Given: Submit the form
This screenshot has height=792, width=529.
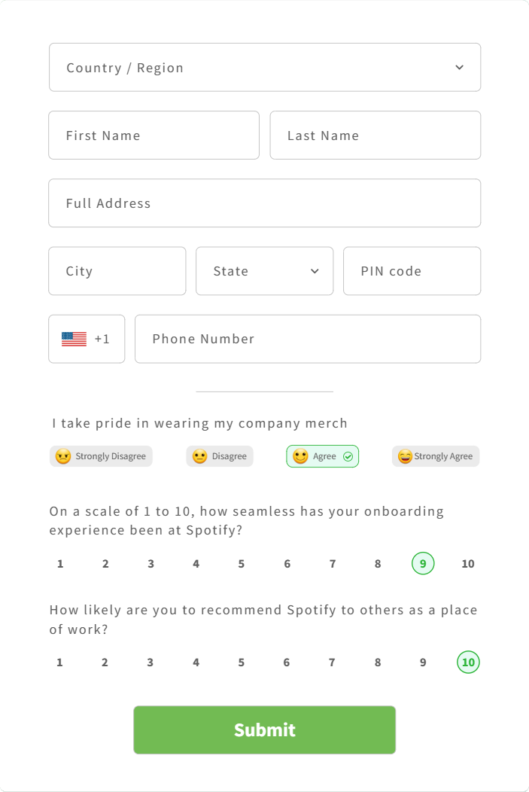Looking at the screenshot, I should click(x=265, y=730).
